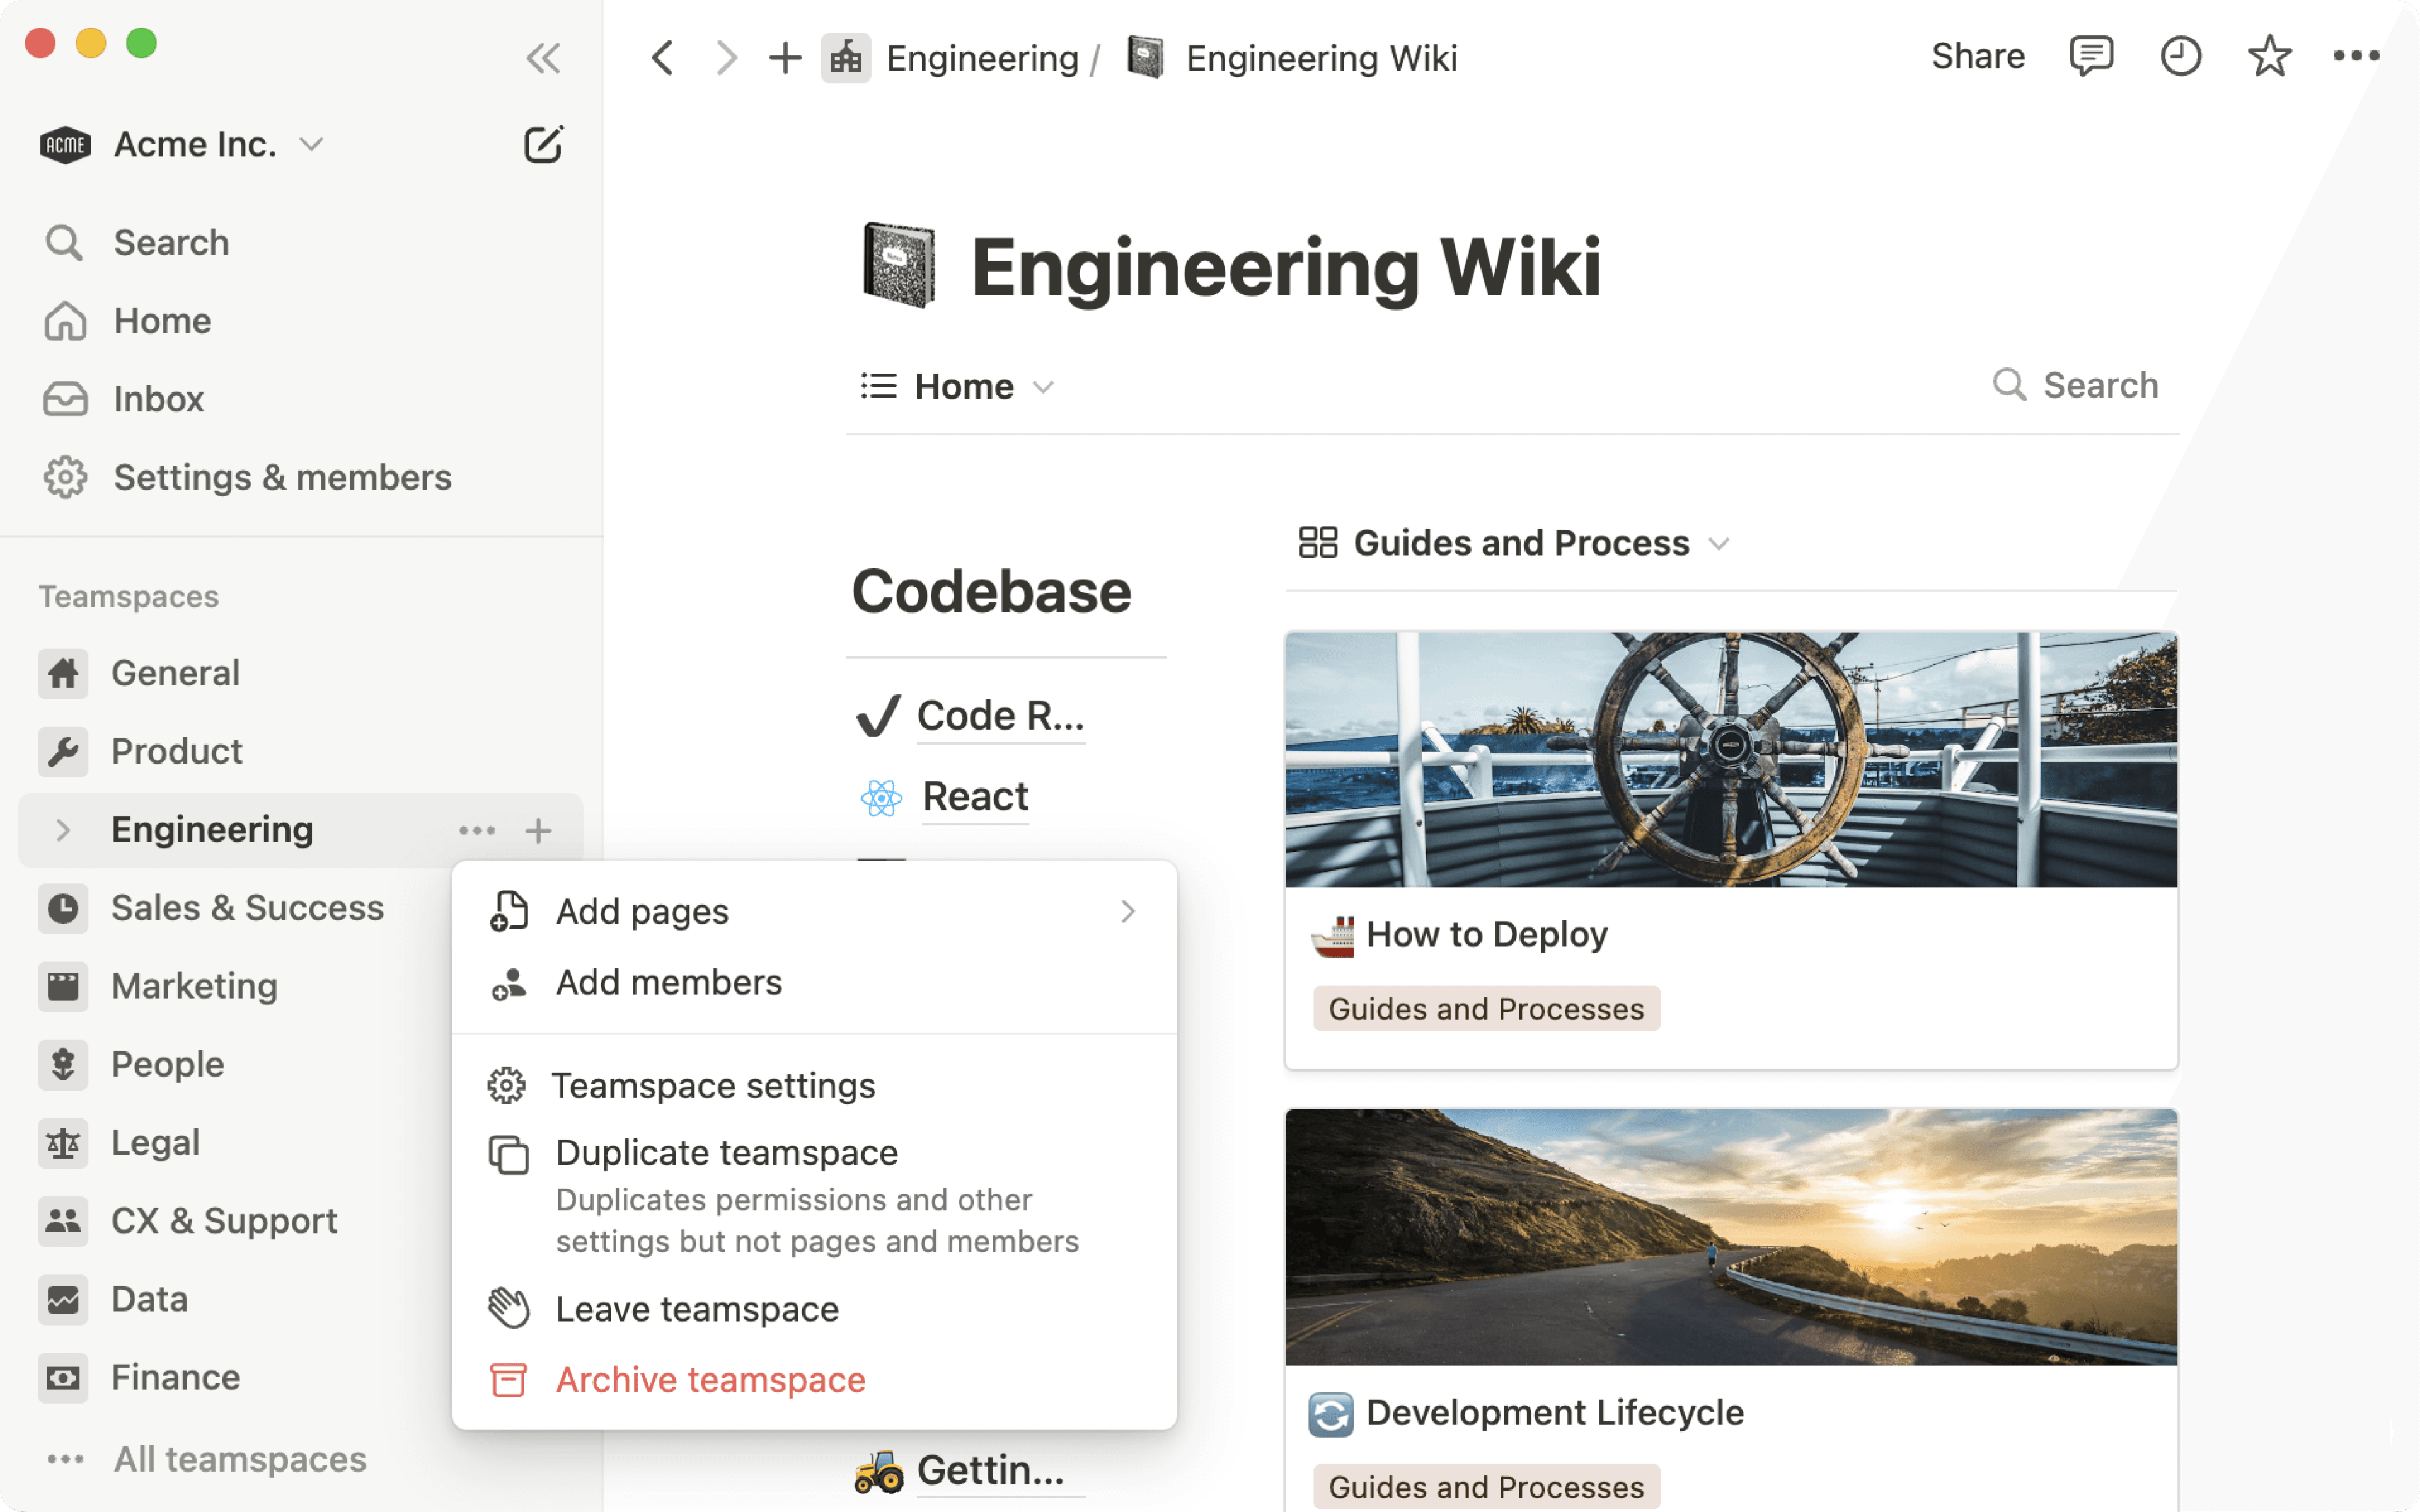Open Teamspace settings from the menu
The width and height of the screenshot is (2420, 1512).
[x=714, y=1085]
